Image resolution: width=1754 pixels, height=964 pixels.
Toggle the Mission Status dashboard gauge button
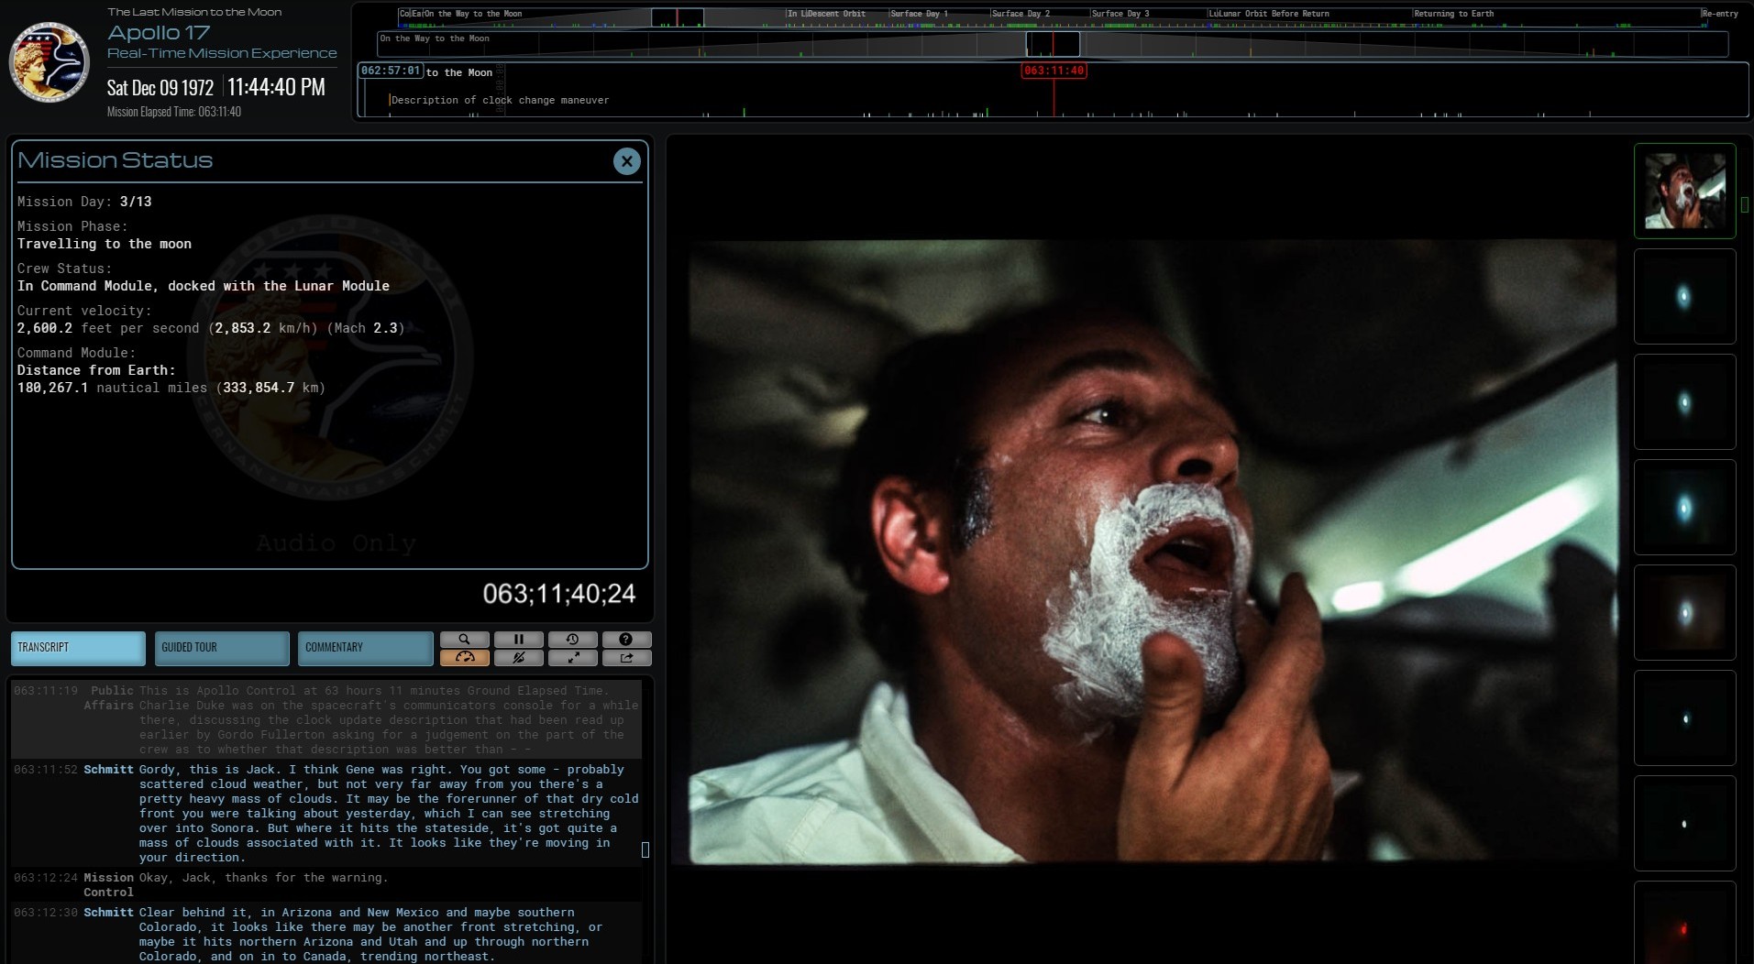pos(465,658)
